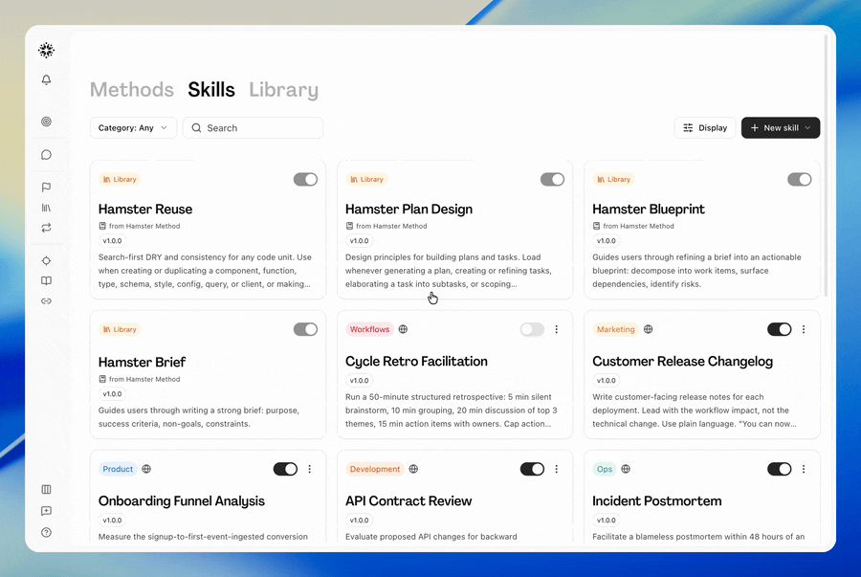Open the flag icon in the sidebar

pyautogui.click(x=46, y=188)
